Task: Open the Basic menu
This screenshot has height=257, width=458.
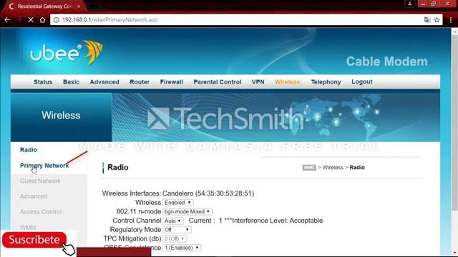Action: tap(71, 82)
